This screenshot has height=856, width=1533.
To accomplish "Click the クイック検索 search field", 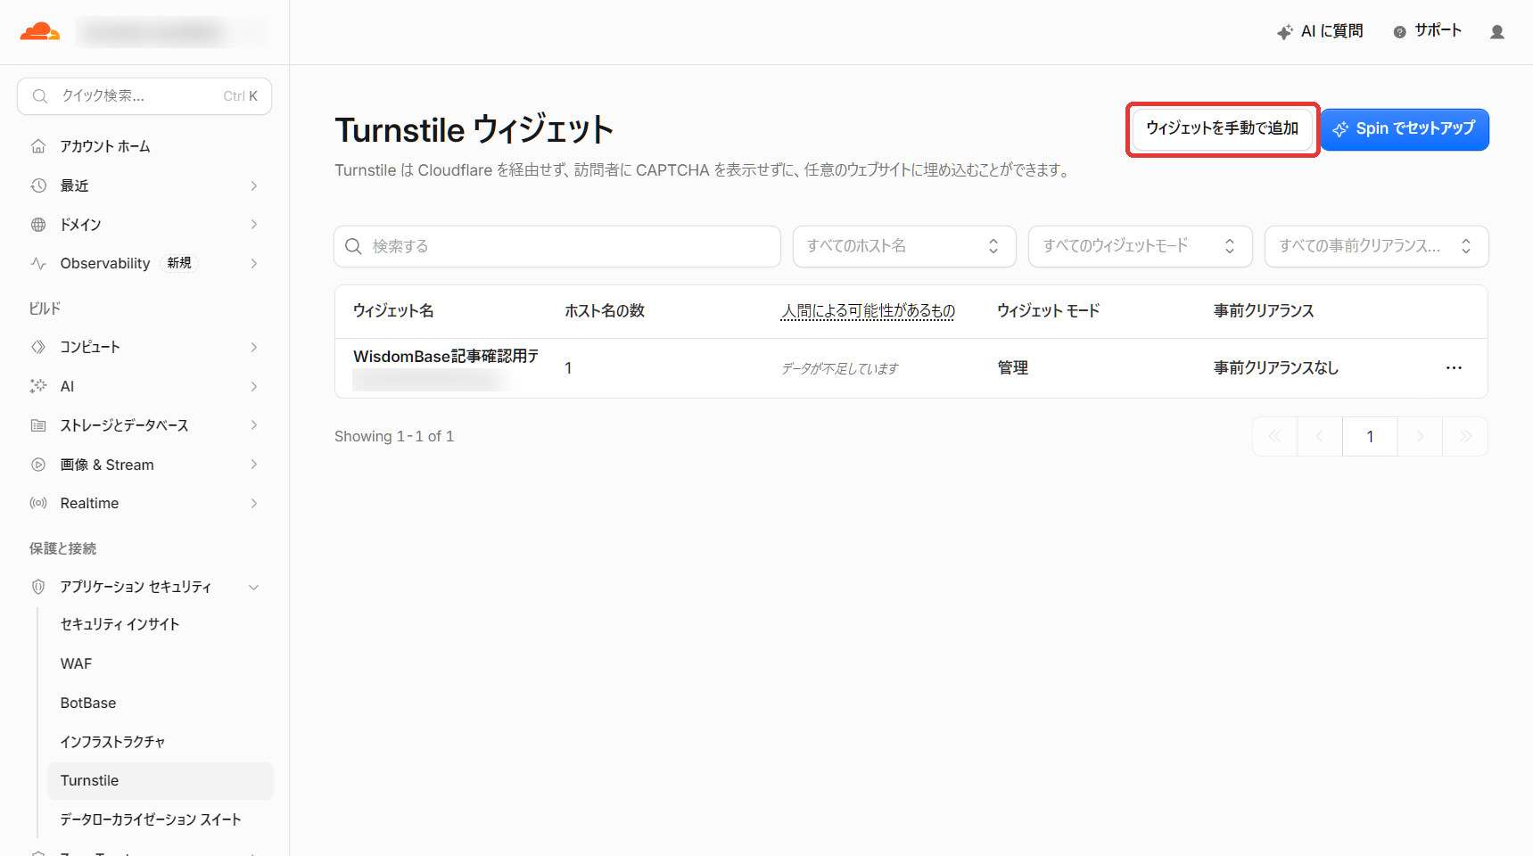I will coord(144,96).
